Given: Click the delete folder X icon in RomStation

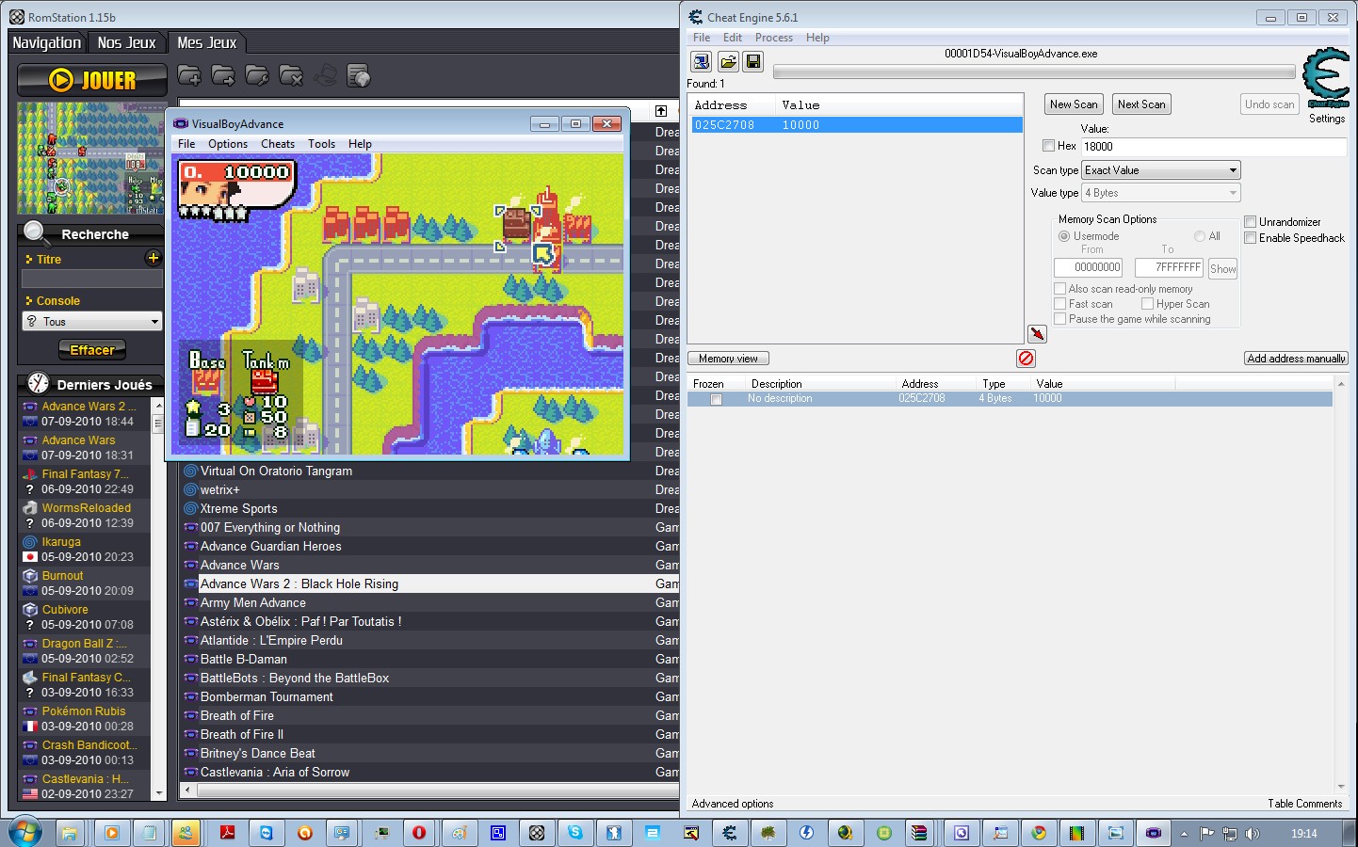Looking at the screenshot, I should (x=291, y=75).
